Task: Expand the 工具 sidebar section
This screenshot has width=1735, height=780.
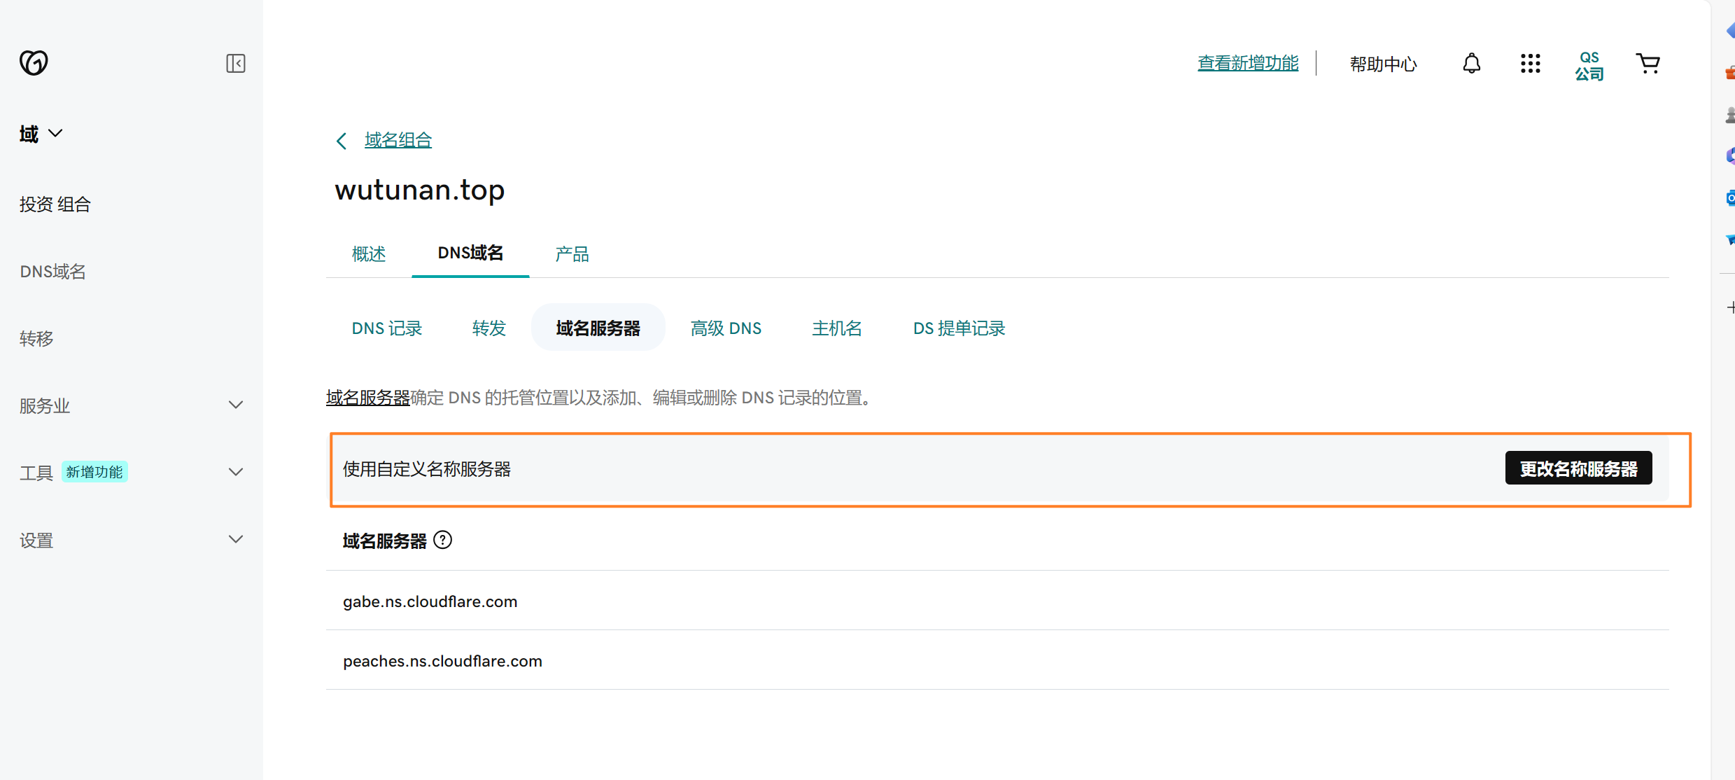Action: click(236, 472)
